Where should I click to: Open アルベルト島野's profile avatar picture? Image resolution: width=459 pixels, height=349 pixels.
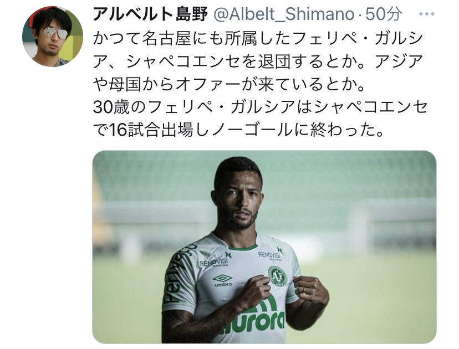[x=53, y=37]
